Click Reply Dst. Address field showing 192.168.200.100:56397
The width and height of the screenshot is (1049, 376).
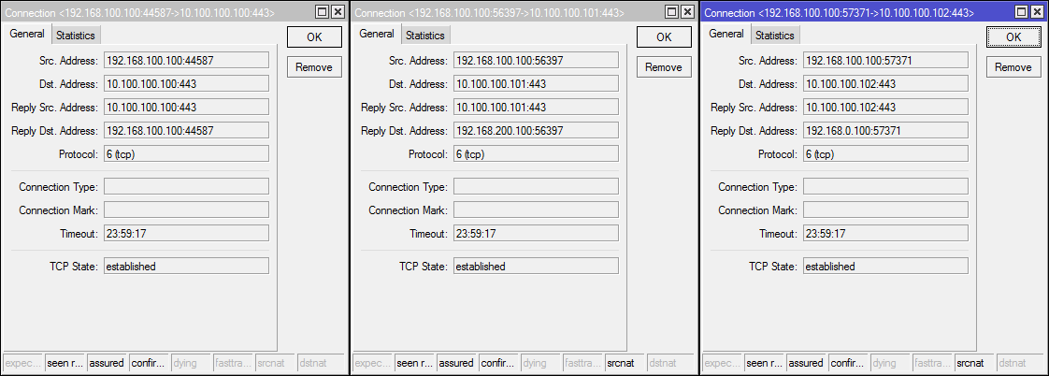536,131
